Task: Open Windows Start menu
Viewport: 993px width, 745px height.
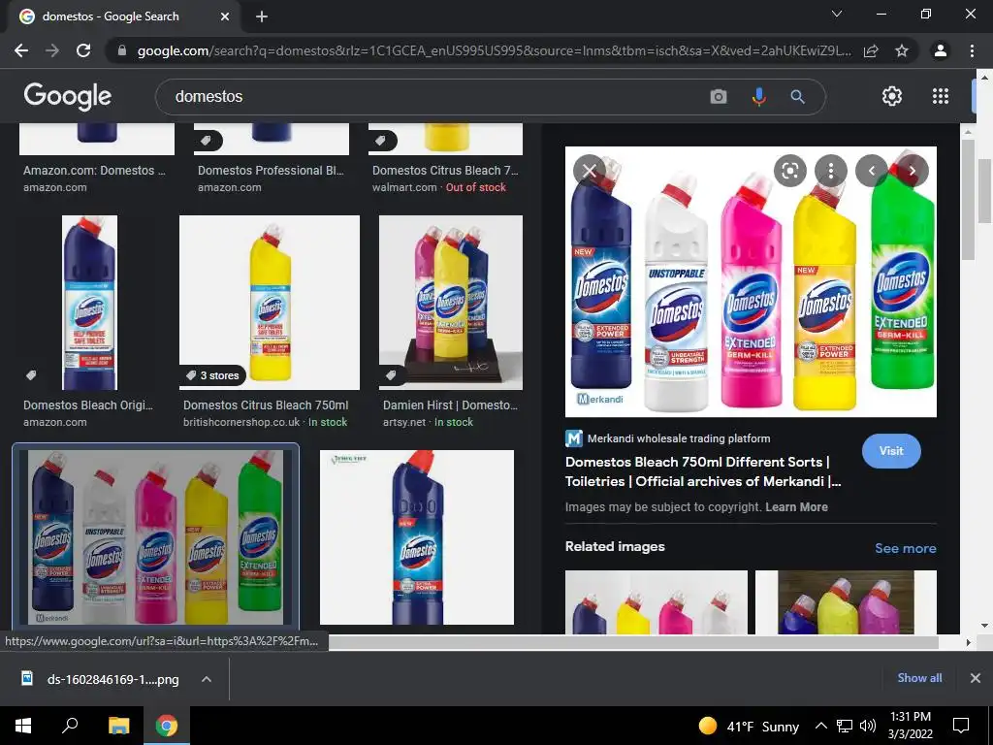Action: [23, 726]
